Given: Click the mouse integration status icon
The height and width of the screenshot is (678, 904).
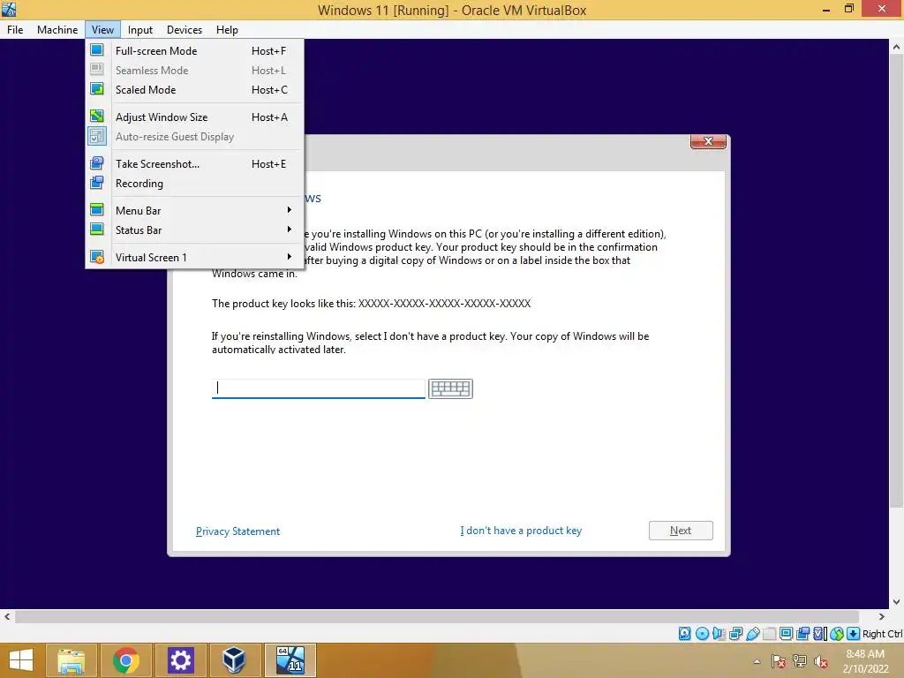Looking at the screenshot, I should [837, 634].
